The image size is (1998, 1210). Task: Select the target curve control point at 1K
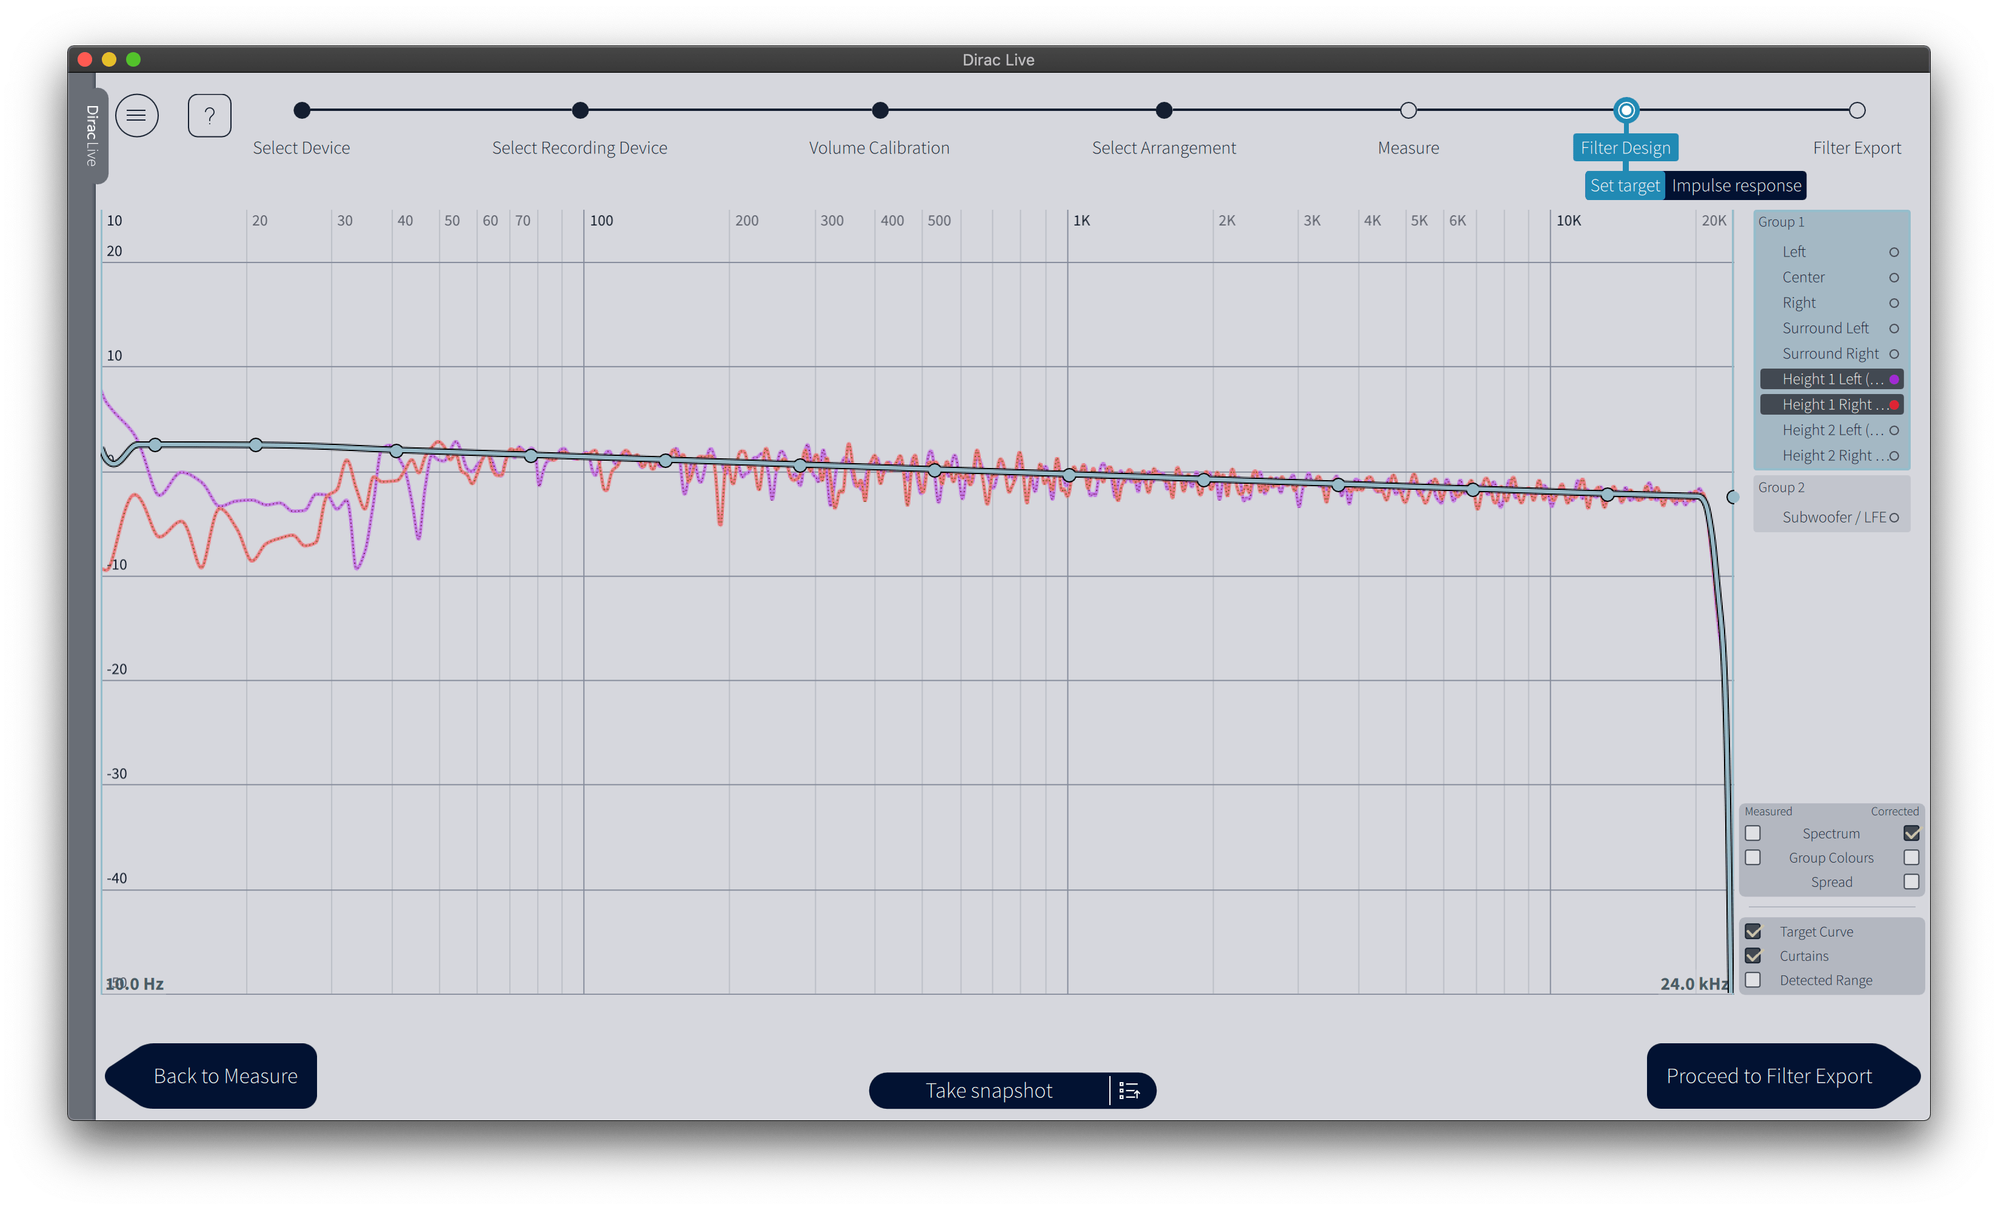click(1069, 475)
